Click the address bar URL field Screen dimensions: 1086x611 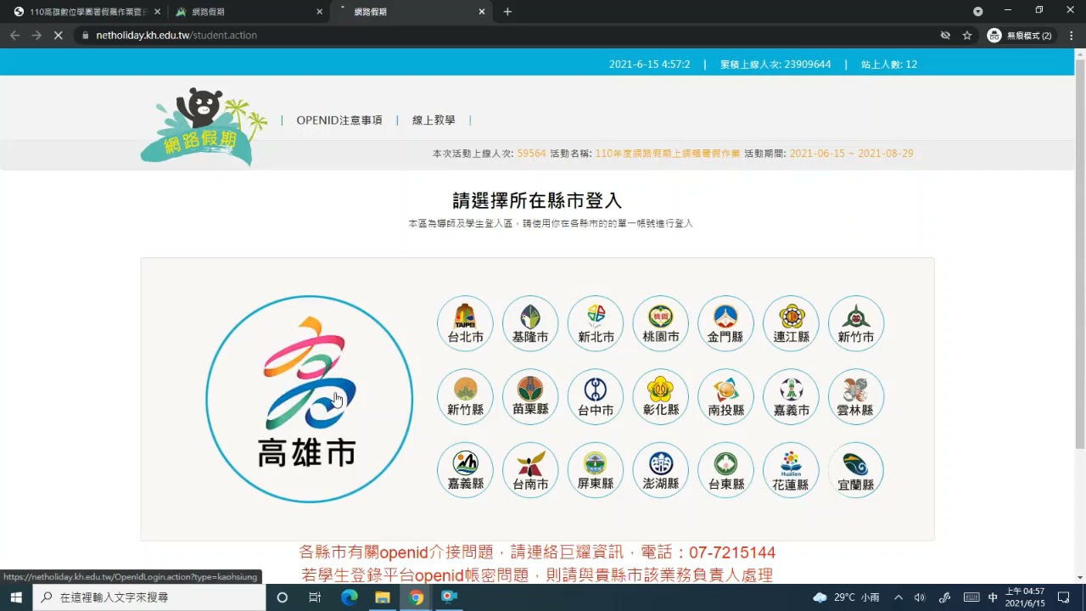click(x=509, y=36)
